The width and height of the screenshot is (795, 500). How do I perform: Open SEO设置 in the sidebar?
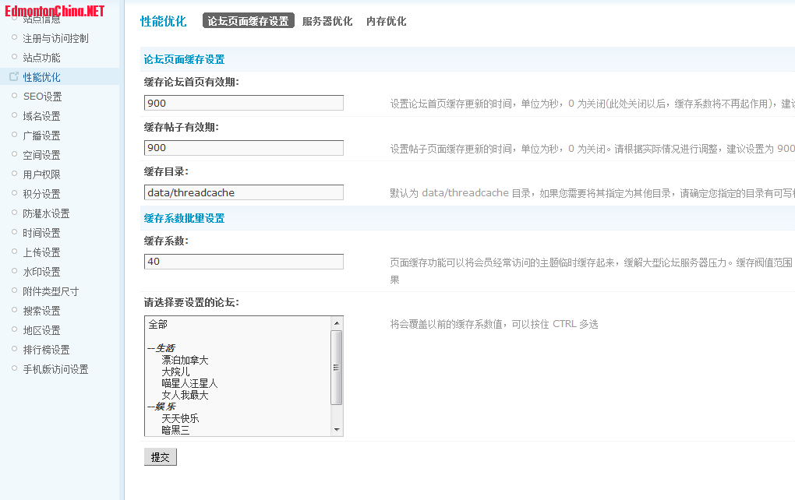point(42,97)
